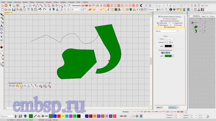Select the J-shaped green object thumbnail
Viewport: 216px width, 121px height.
click(196, 31)
